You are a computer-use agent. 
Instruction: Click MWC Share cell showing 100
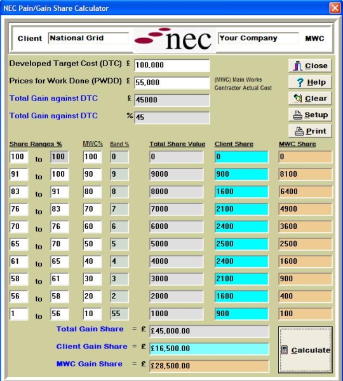[305, 314]
